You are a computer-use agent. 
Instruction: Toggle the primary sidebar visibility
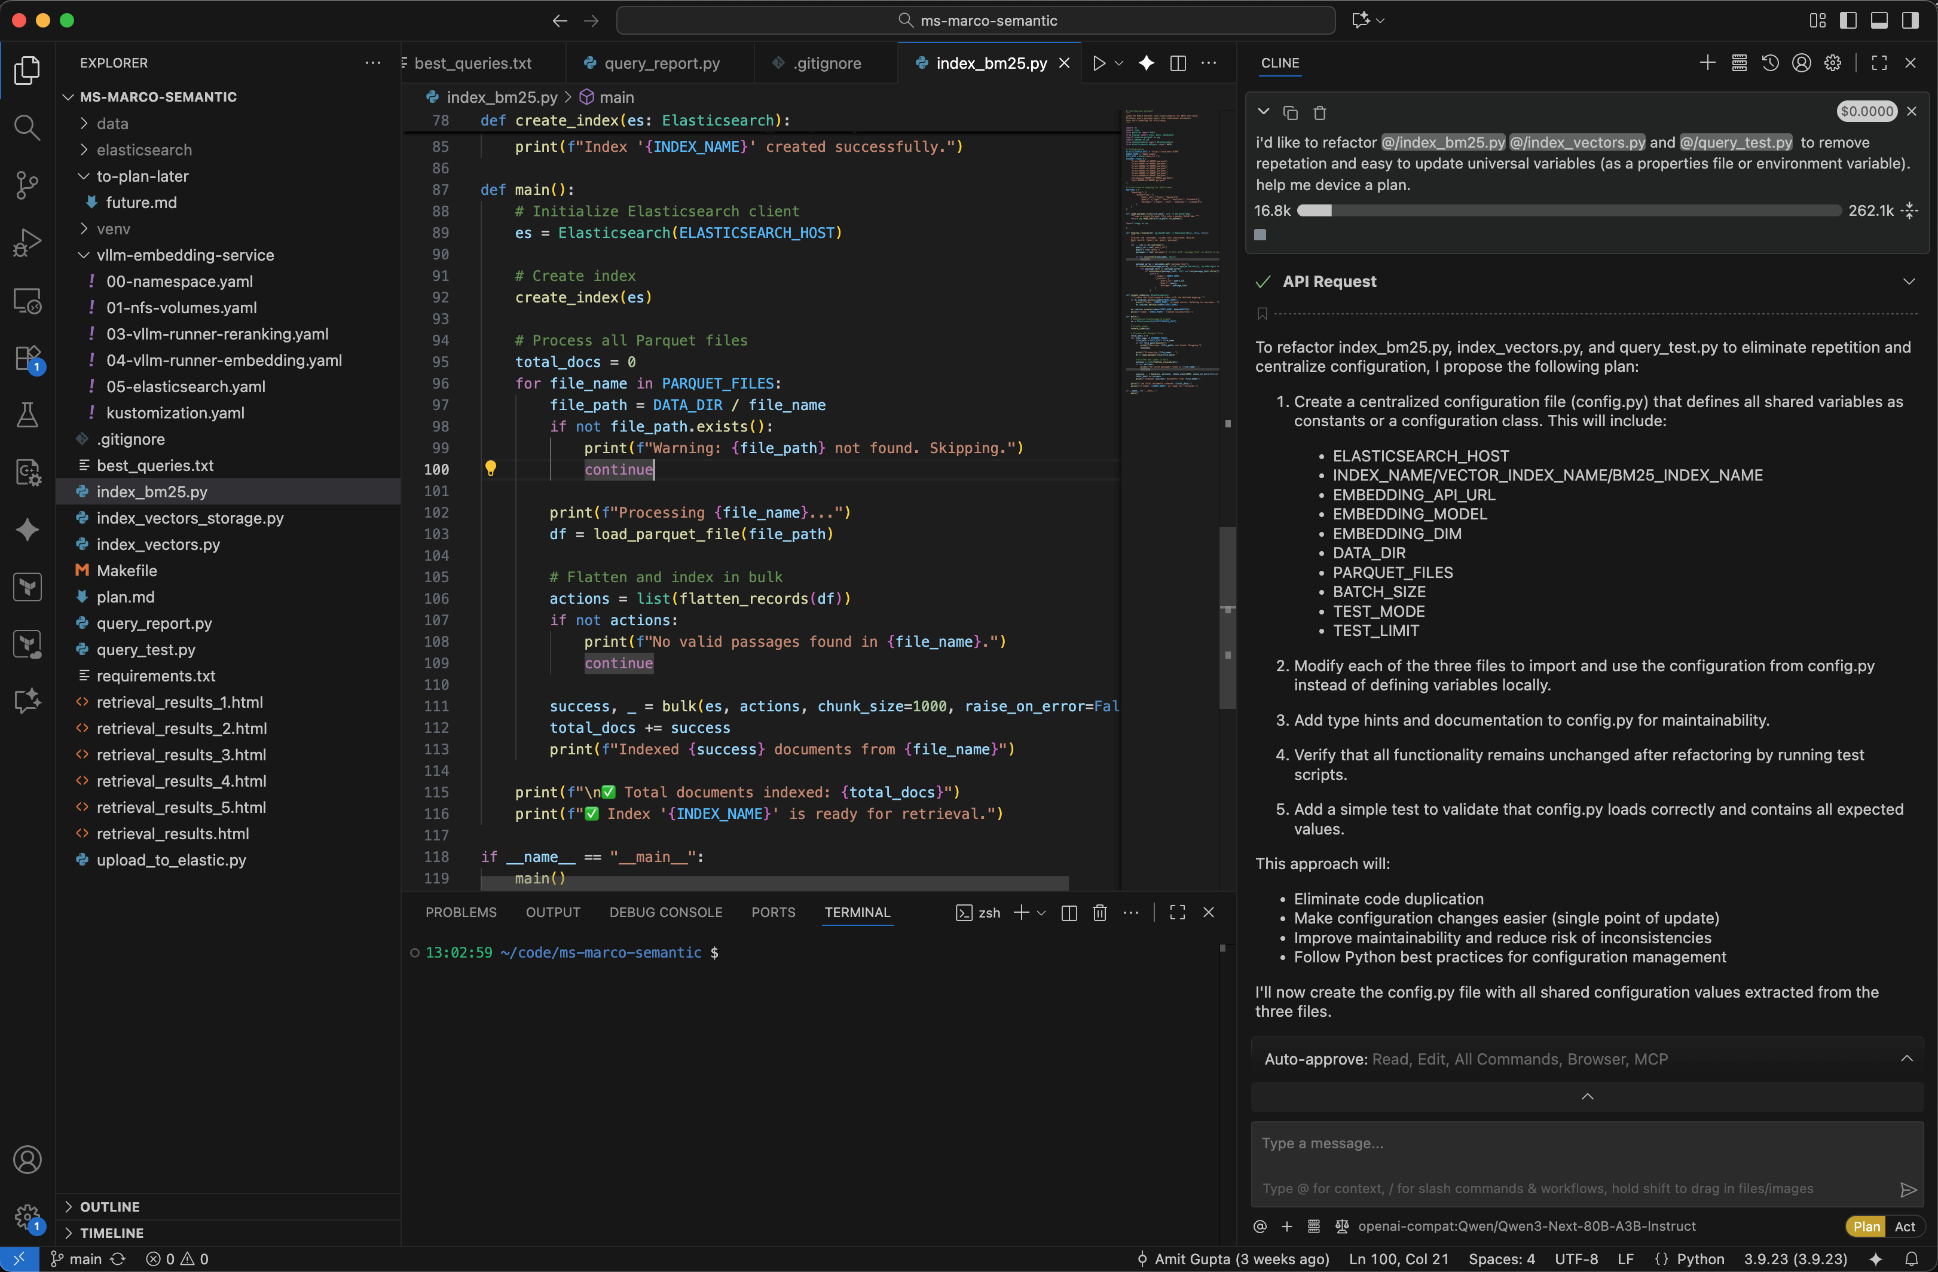click(x=1848, y=20)
